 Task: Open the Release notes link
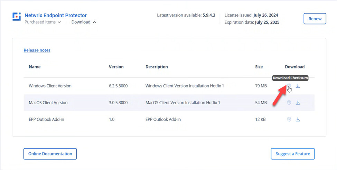[37, 50]
